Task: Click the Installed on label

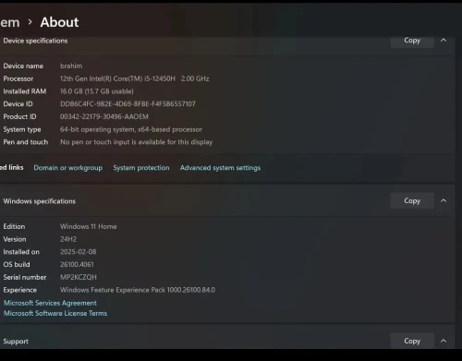Action: click(21, 252)
